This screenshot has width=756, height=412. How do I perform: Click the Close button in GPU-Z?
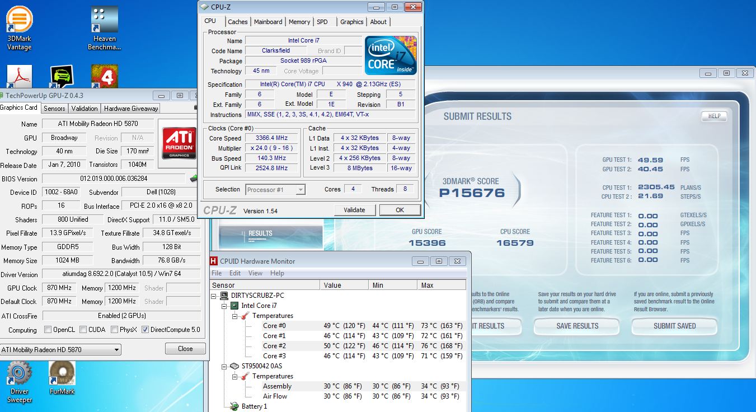coord(185,349)
